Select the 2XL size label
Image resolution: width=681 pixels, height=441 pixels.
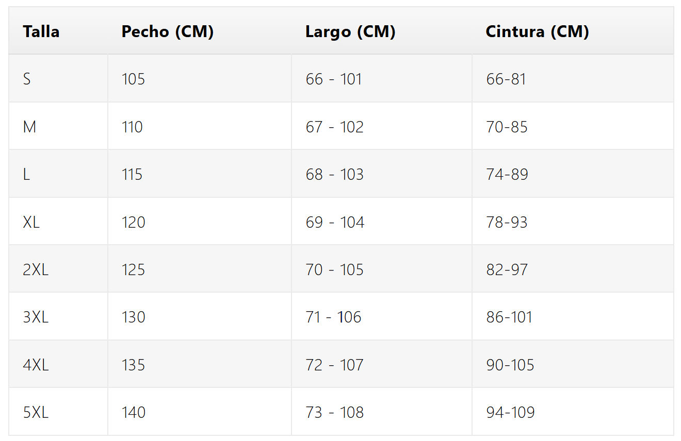(36, 269)
